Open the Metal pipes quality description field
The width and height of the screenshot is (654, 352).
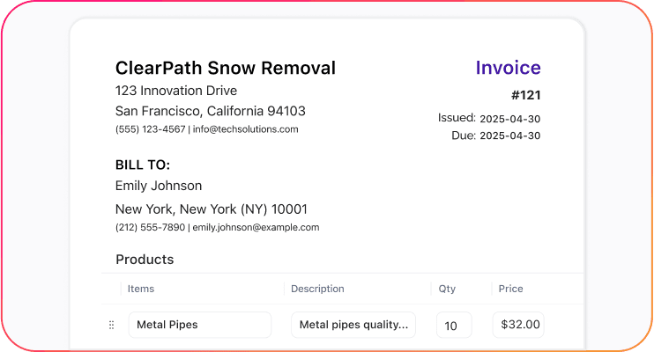pyautogui.click(x=353, y=325)
